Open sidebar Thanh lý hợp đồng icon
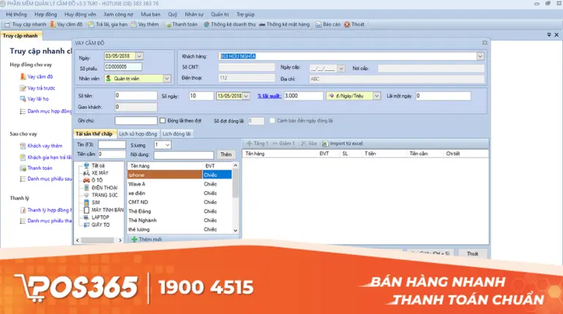This screenshot has width=563, height=314. [23, 210]
